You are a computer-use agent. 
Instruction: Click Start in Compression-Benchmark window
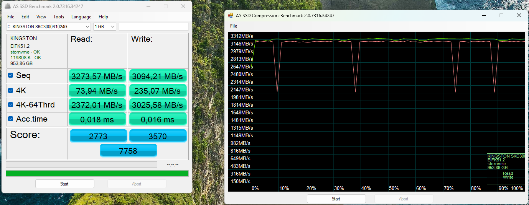[x=336, y=199]
